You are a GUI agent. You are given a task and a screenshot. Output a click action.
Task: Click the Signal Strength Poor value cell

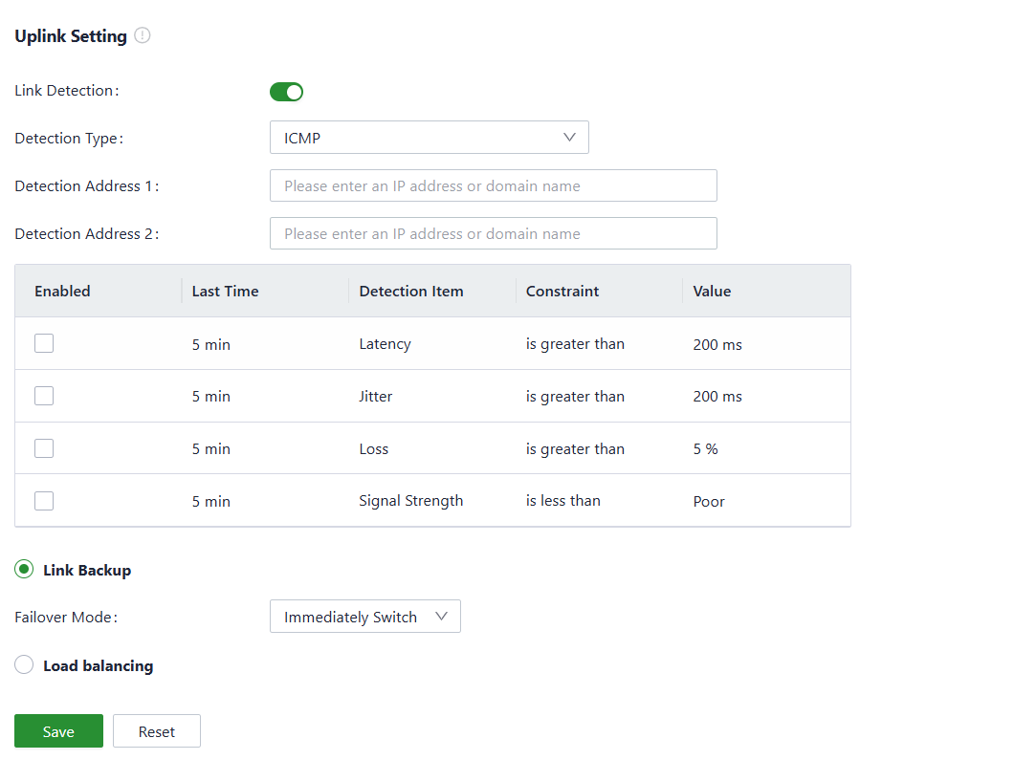[709, 501]
